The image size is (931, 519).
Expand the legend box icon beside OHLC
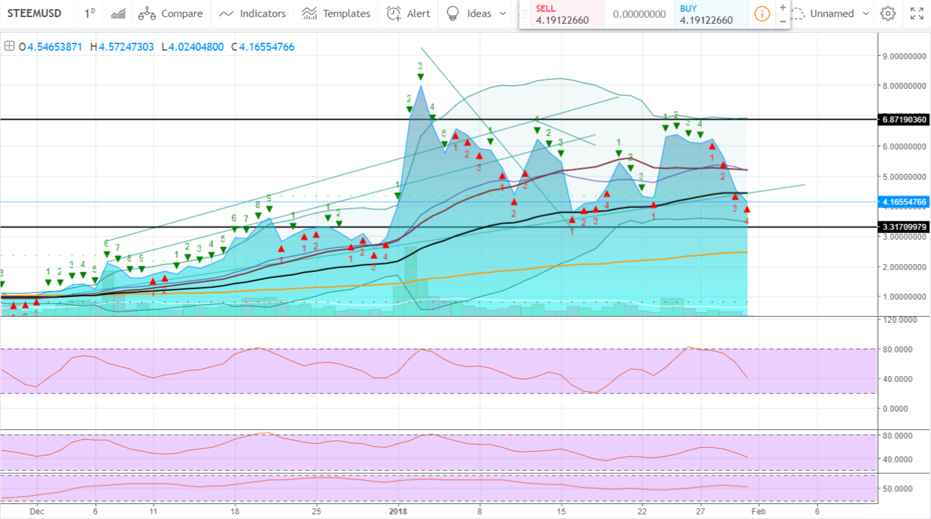9,47
